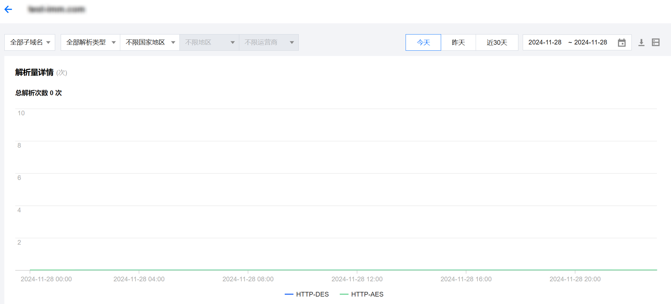671x304 pixels.
Task: Click the blurred domain name title
Action: [x=56, y=9]
